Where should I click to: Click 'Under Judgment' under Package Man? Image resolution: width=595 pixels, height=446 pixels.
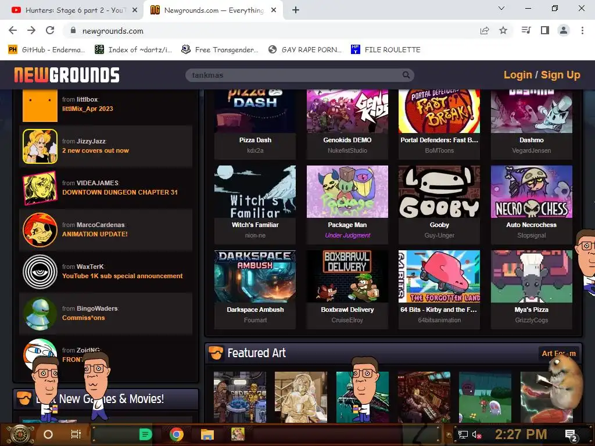click(347, 236)
